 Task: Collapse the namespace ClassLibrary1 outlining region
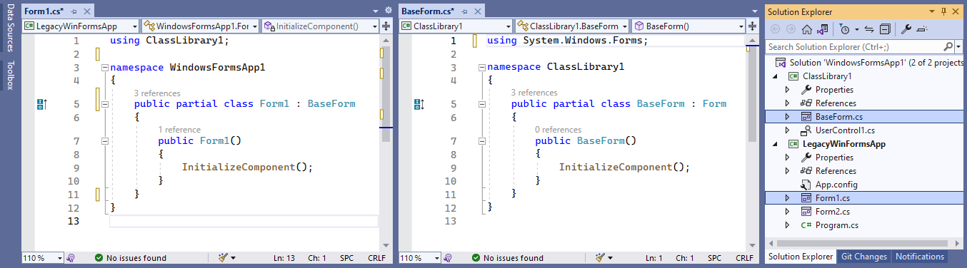point(482,67)
